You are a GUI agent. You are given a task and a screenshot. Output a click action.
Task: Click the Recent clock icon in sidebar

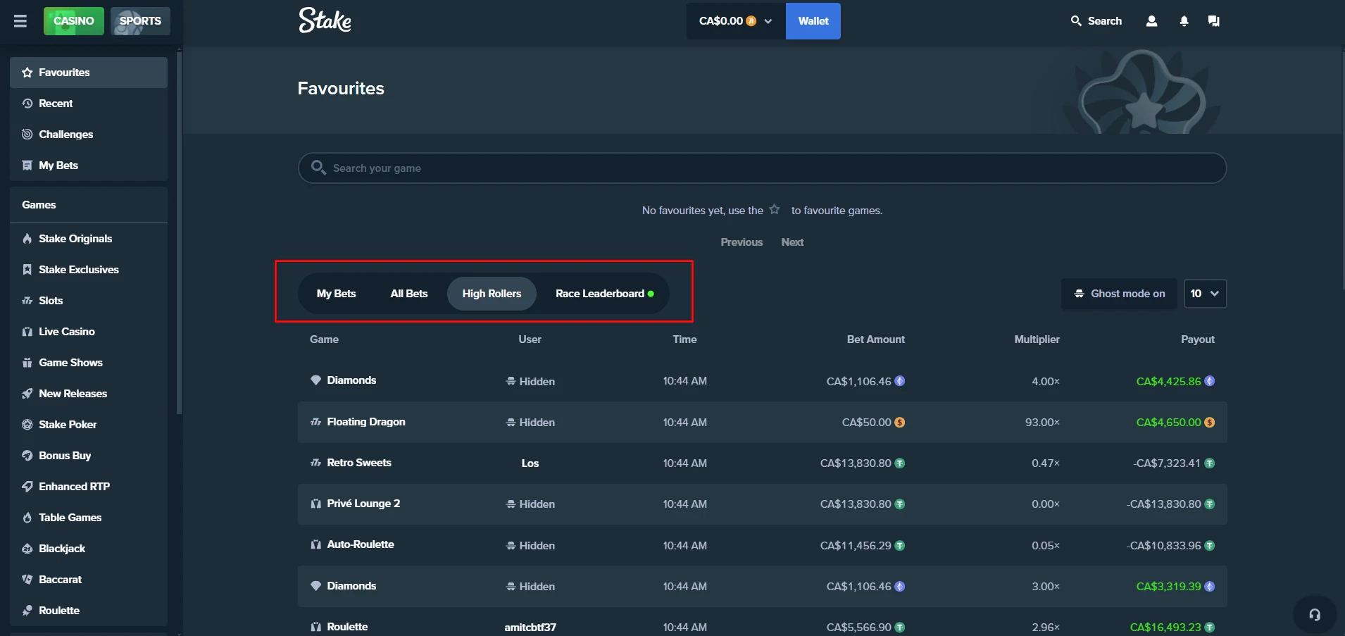(x=27, y=104)
